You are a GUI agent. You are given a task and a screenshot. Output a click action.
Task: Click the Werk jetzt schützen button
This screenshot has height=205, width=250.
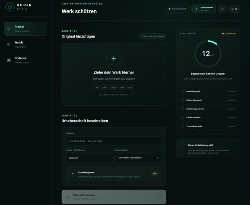(114, 197)
